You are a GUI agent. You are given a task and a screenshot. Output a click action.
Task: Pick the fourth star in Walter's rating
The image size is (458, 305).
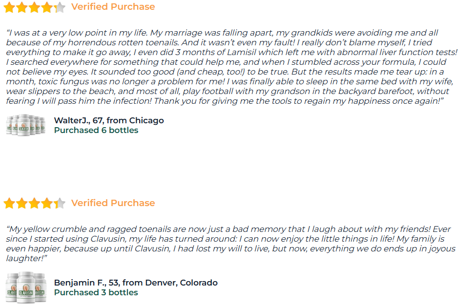(47, 7)
